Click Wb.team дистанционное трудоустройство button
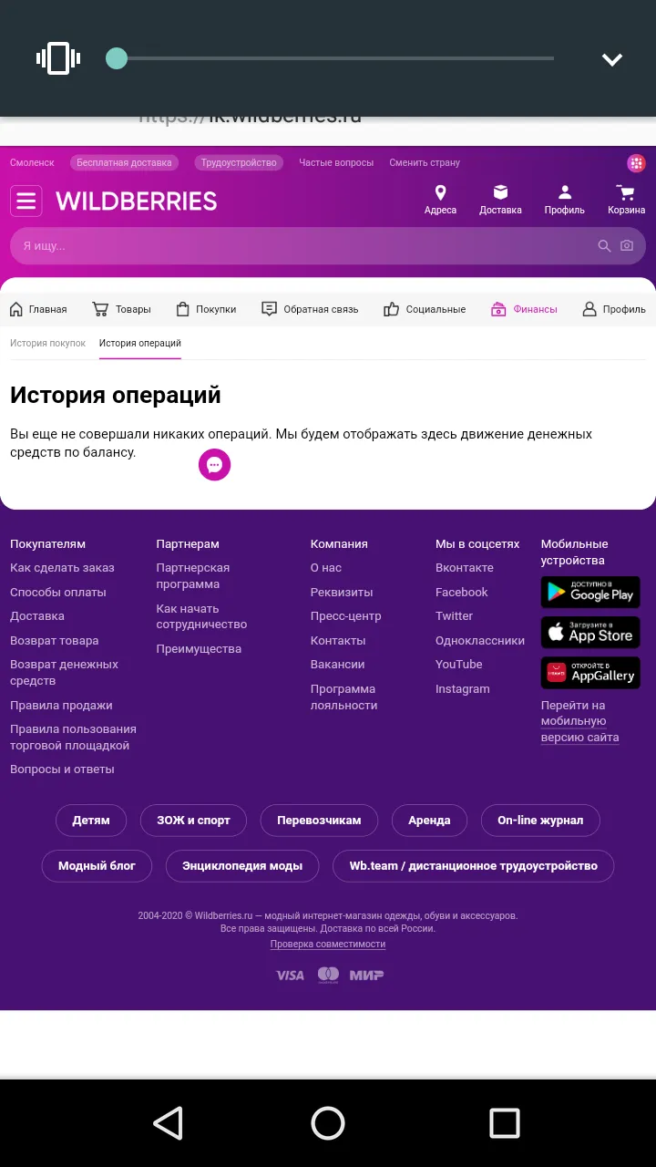This screenshot has height=1167, width=656. point(474,866)
